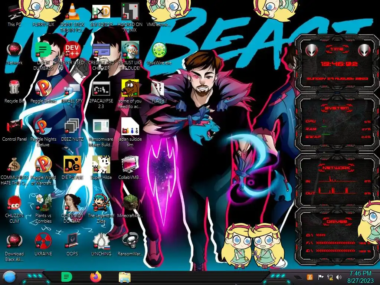Screen dimensions: 380x285
Task: Select the Santa BE JUST LIKE THE DUDE icon
Action: pos(130,50)
